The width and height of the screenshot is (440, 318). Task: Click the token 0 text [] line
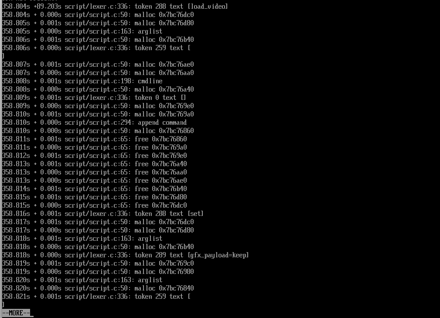click(x=94, y=98)
